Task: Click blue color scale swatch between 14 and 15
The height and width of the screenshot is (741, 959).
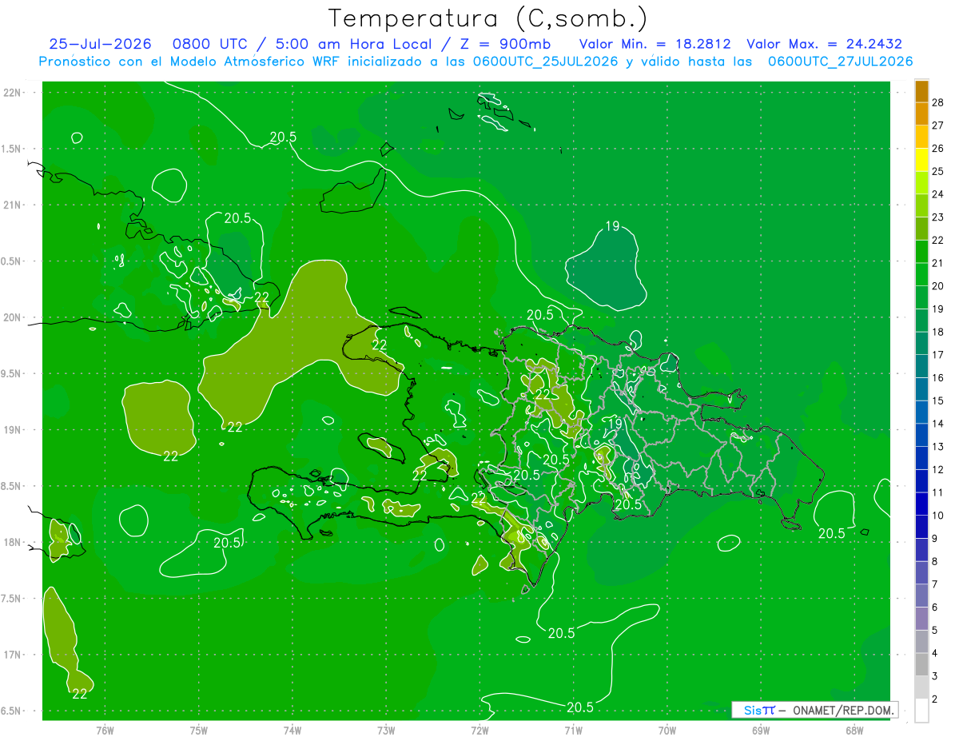Action: click(921, 412)
